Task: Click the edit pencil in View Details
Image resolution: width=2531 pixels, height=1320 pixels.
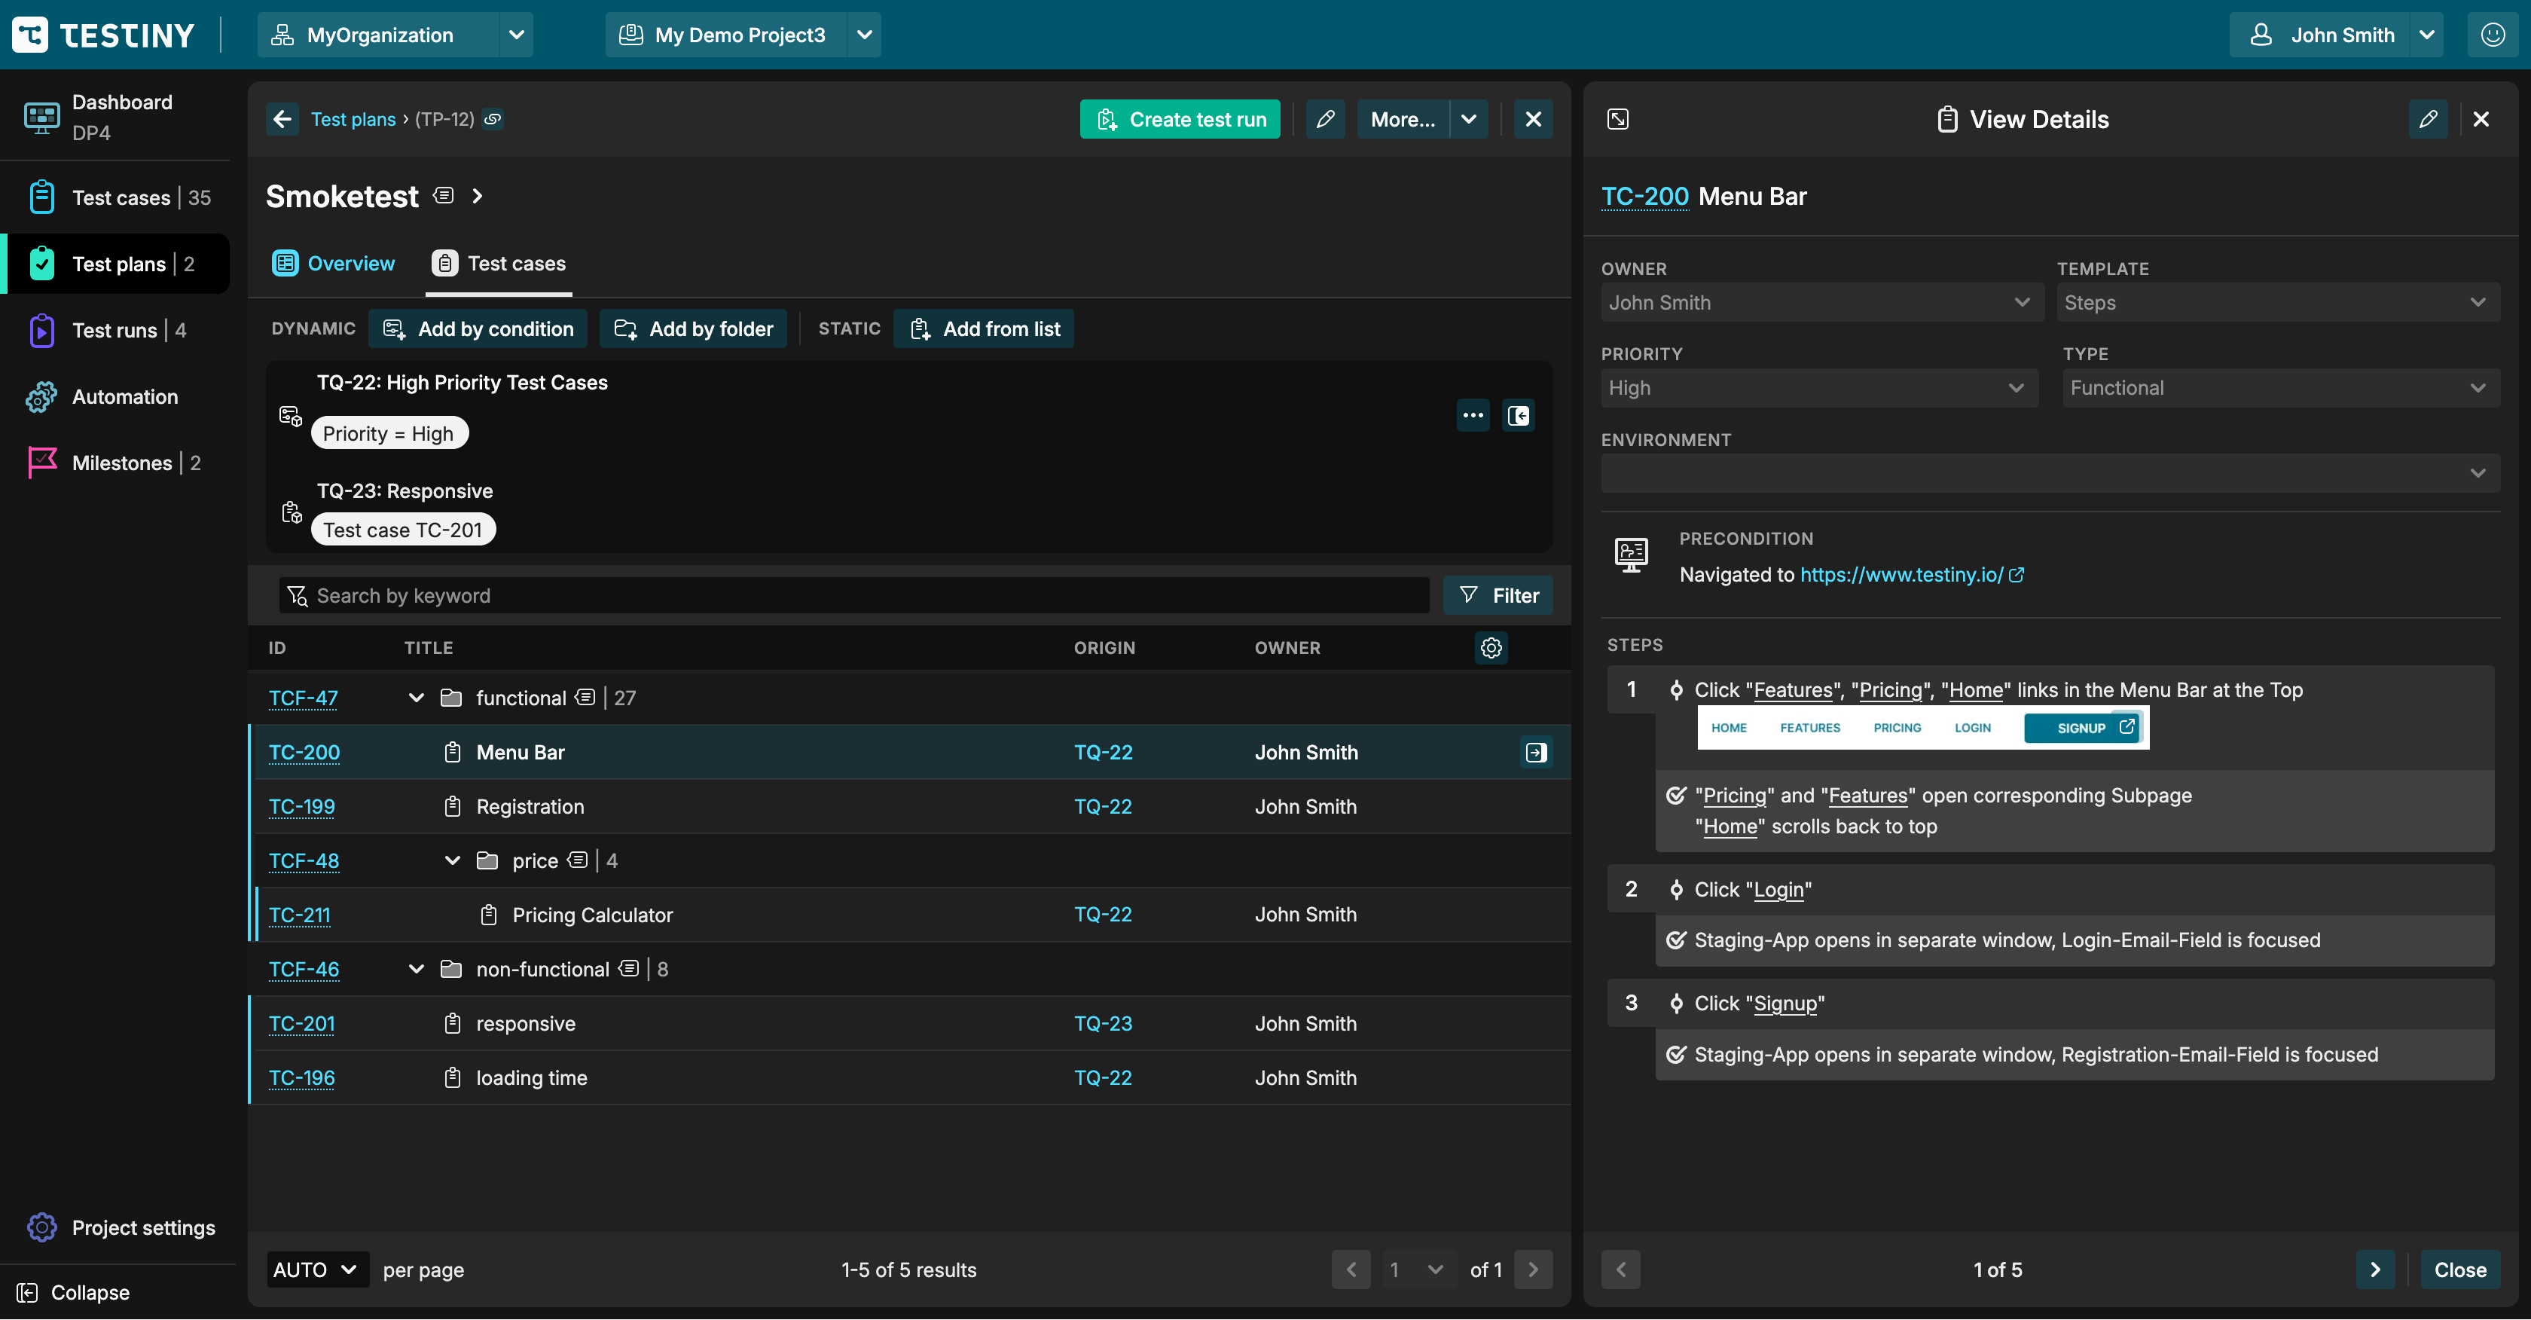Action: point(2427,119)
